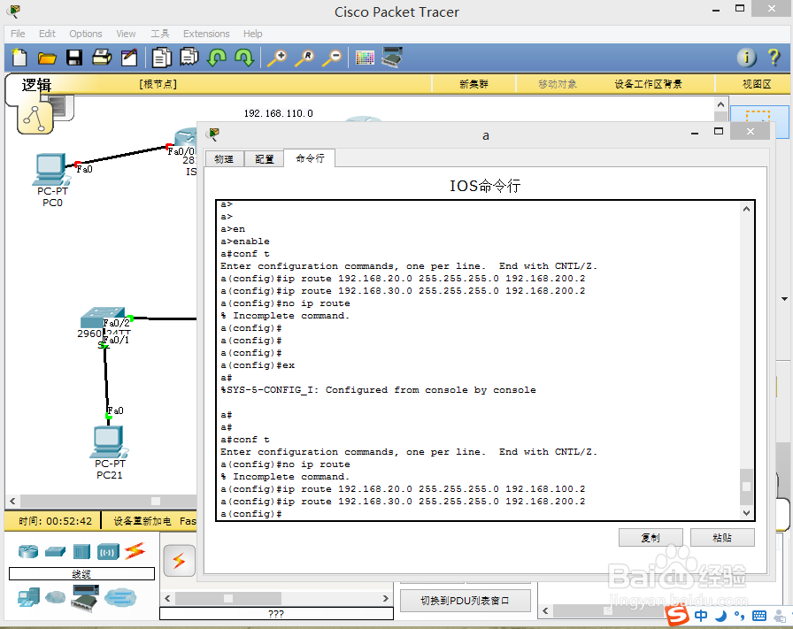The height and width of the screenshot is (629, 793).
Task: Print using the printer toolbar icon
Action: [x=102, y=58]
